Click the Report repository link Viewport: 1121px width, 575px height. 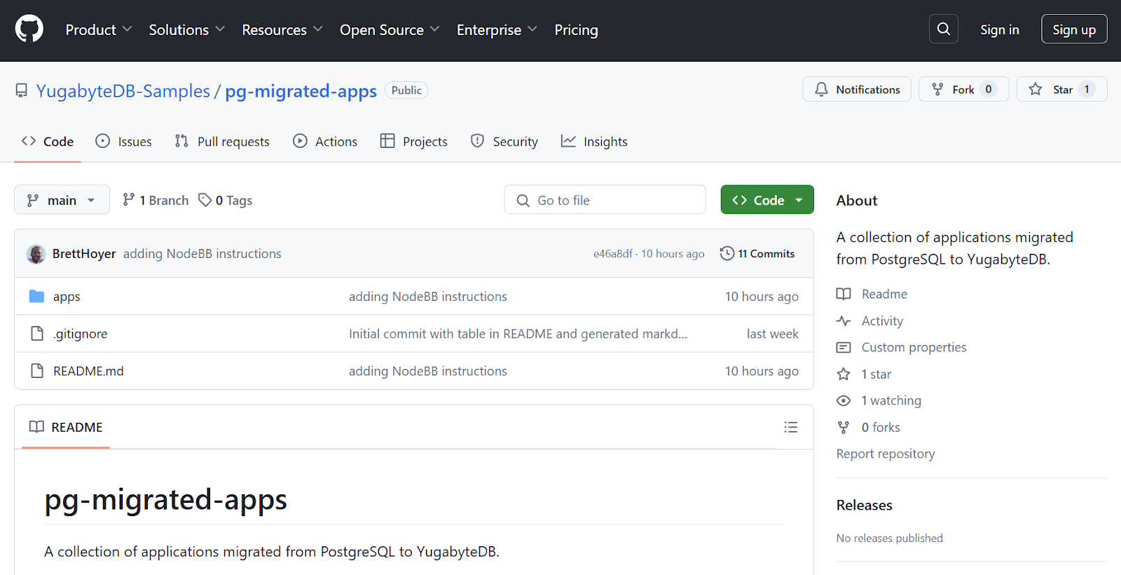[x=886, y=454]
